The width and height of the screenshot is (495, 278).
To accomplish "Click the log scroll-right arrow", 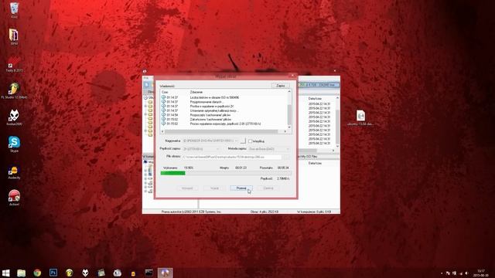I will (x=285, y=131).
